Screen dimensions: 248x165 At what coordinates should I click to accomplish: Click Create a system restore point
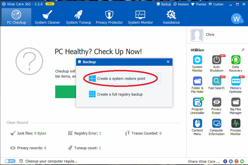click(x=121, y=78)
